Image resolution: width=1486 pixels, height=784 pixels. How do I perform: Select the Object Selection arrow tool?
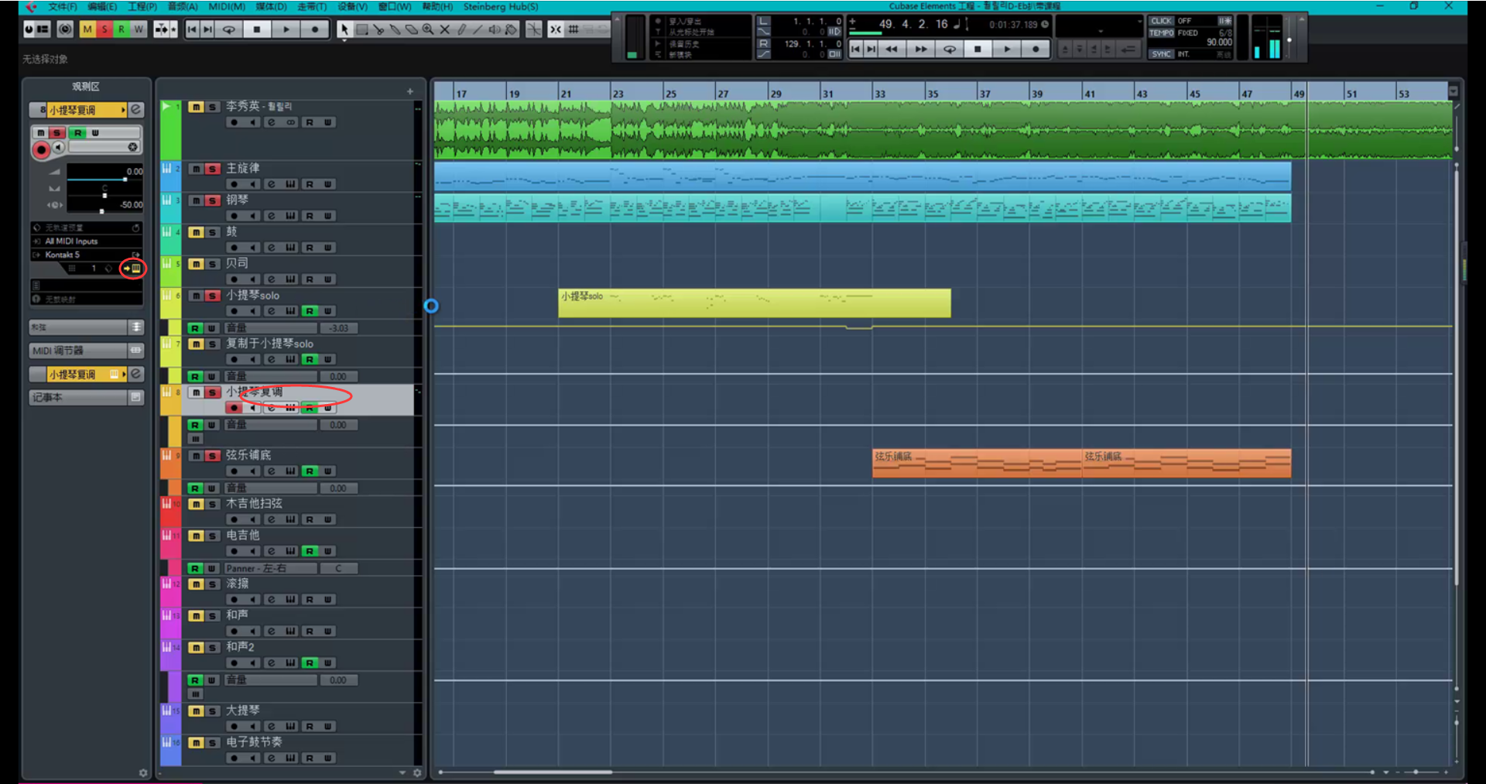click(344, 29)
